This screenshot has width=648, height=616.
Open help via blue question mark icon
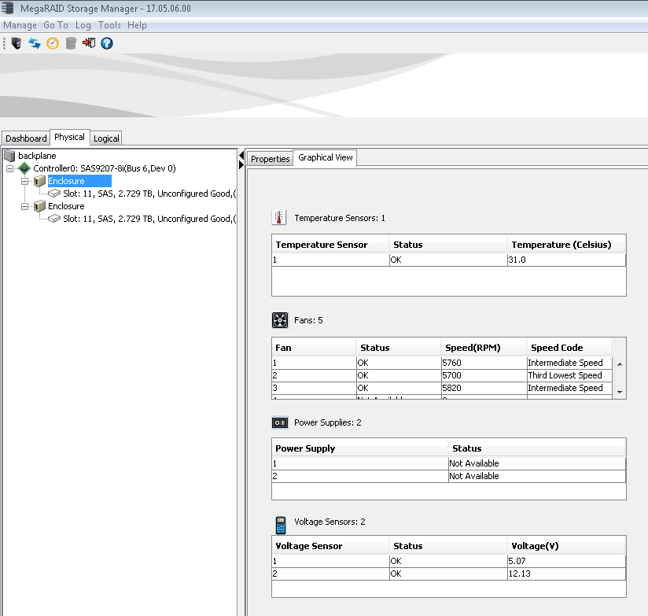tap(107, 43)
